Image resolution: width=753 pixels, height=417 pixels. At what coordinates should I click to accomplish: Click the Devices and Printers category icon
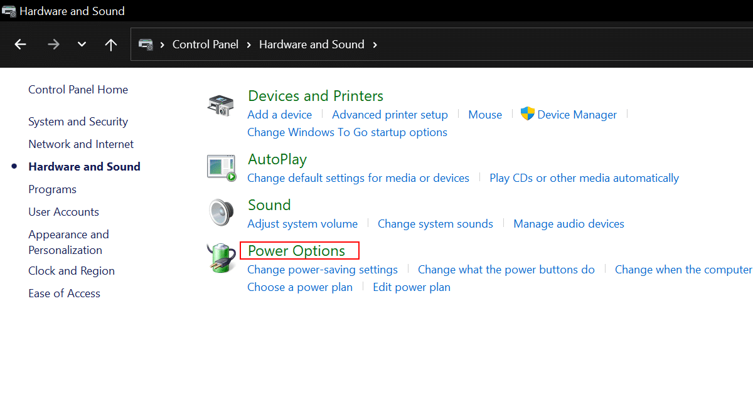pyautogui.click(x=221, y=105)
